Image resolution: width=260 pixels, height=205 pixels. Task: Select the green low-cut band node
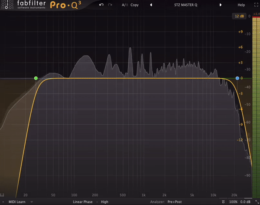click(x=36, y=78)
